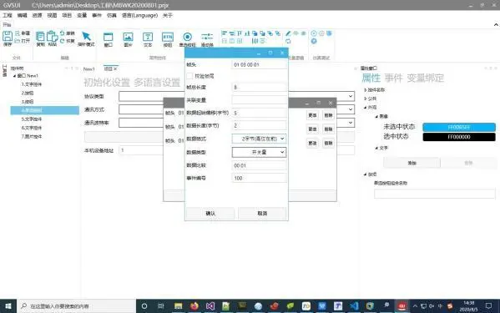The width and height of the screenshot is (500, 313).
Task: Switch to the 多语言设置 tab
Action: pos(157,83)
